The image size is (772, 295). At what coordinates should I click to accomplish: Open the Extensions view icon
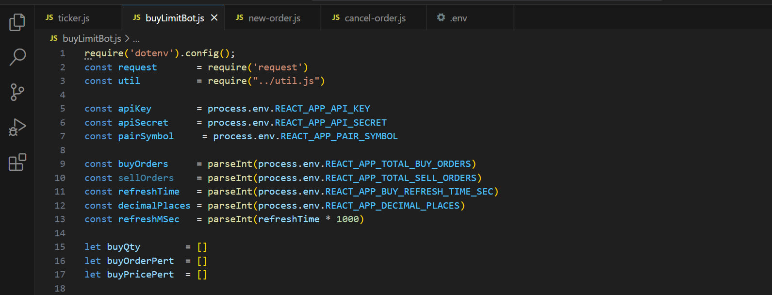tap(17, 162)
